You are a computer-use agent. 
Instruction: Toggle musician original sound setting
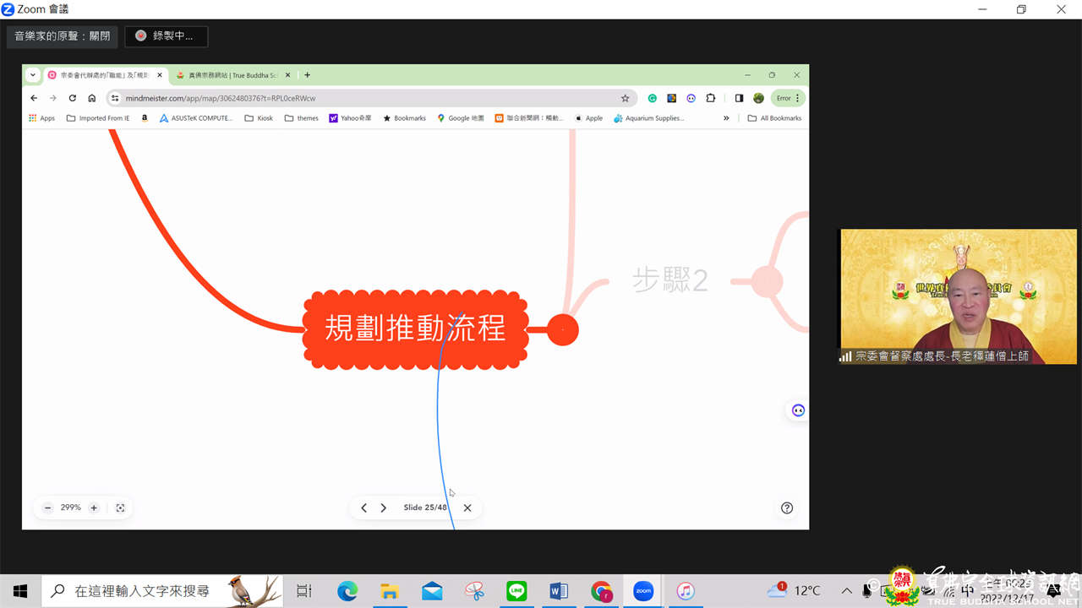pyautogui.click(x=63, y=36)
